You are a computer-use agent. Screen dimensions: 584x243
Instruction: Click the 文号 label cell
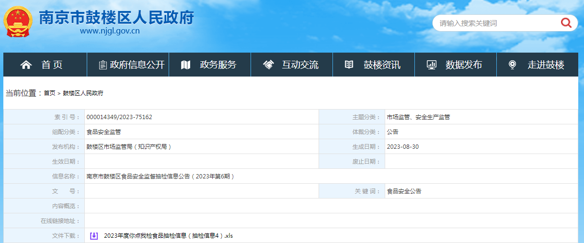click(44, 191)
